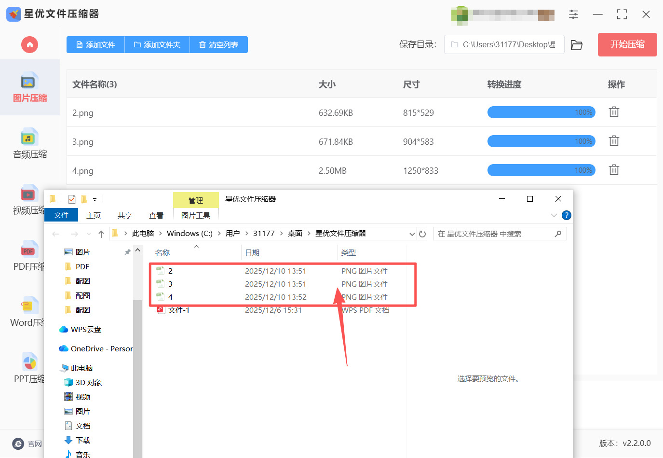
Task: Open the settings sliders icon in title bar
Action: tap(573, 14)
